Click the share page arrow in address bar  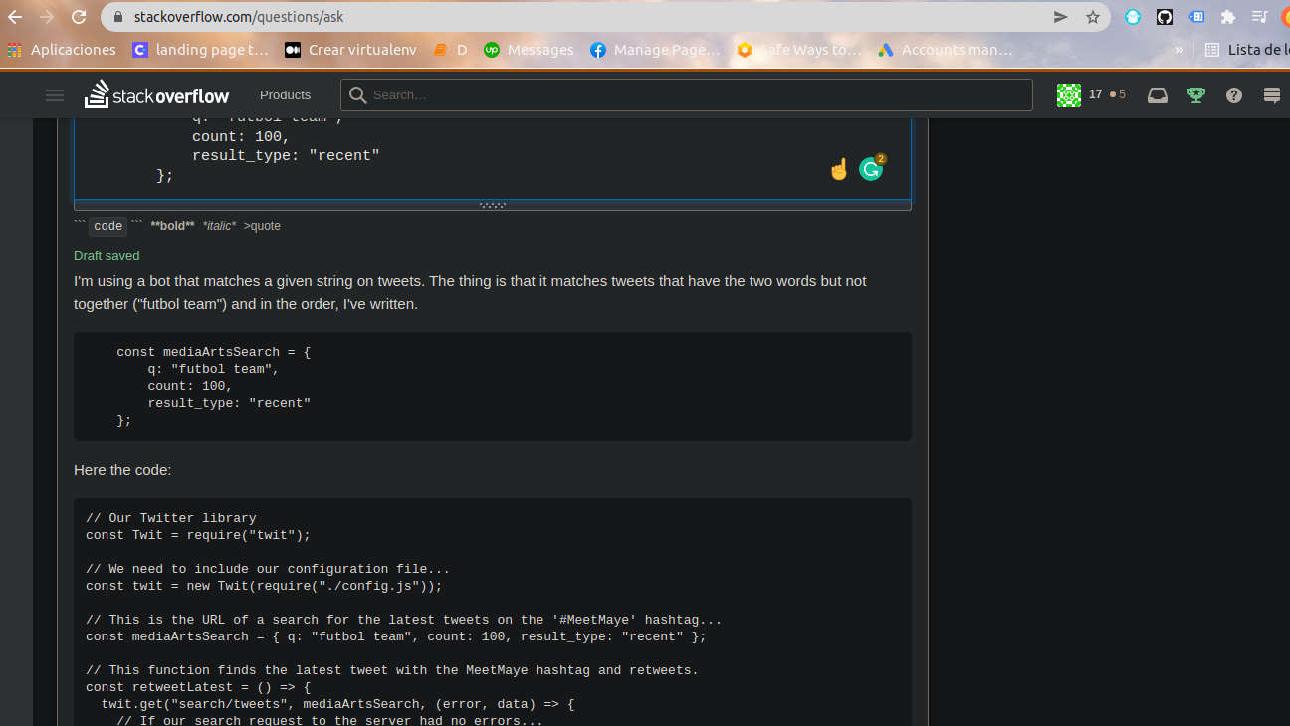coord(1061,17)
